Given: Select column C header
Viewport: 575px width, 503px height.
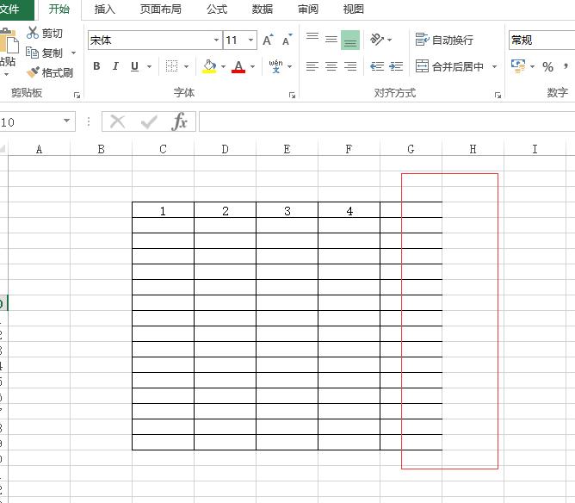Looking at the screenshot, I should 164,149.
